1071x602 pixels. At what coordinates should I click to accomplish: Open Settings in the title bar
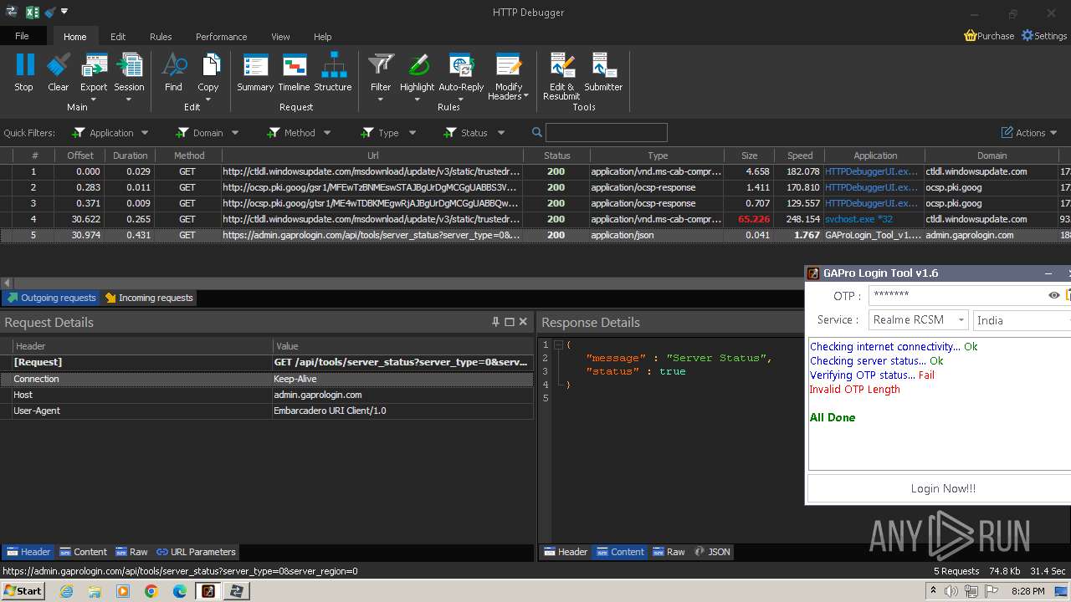point(1044,36)
